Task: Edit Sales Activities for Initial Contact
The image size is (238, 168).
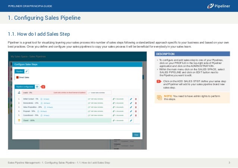Action: coord(95,99)
